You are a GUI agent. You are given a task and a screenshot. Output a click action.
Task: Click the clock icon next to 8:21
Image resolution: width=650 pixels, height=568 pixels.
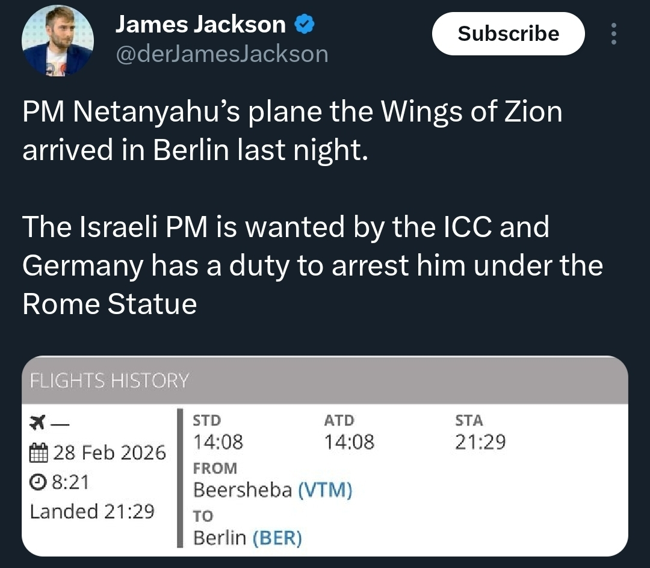tap(37, 482)
